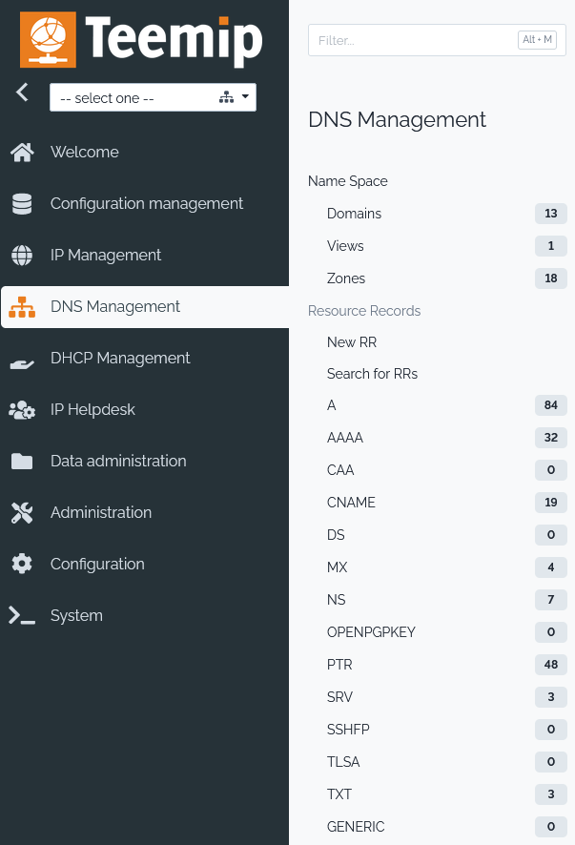Collapse the sidebar with left chevron
The width and height of the screenshot is (575, 845).
point(23,93)
